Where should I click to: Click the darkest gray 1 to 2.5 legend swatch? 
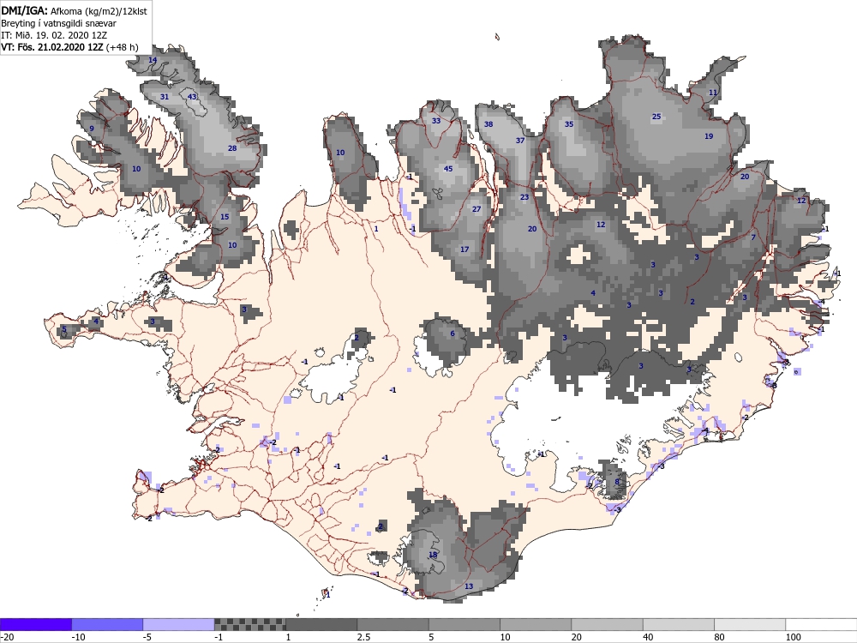point(321,624)
